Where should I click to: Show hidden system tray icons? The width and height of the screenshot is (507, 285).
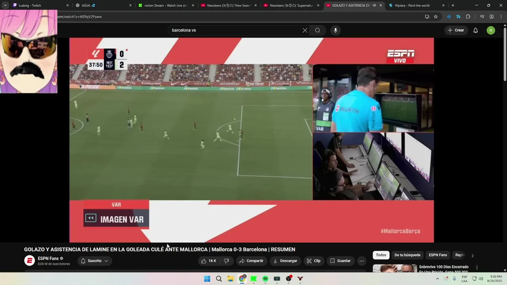tap(437, 279)
